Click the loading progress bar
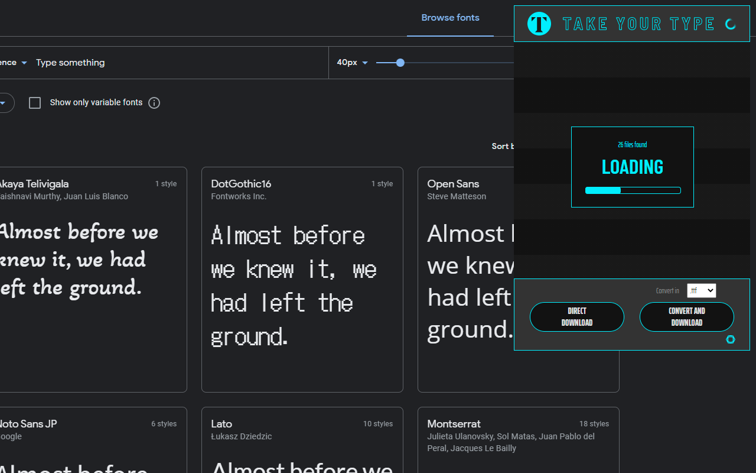 [x=633, y=190]
